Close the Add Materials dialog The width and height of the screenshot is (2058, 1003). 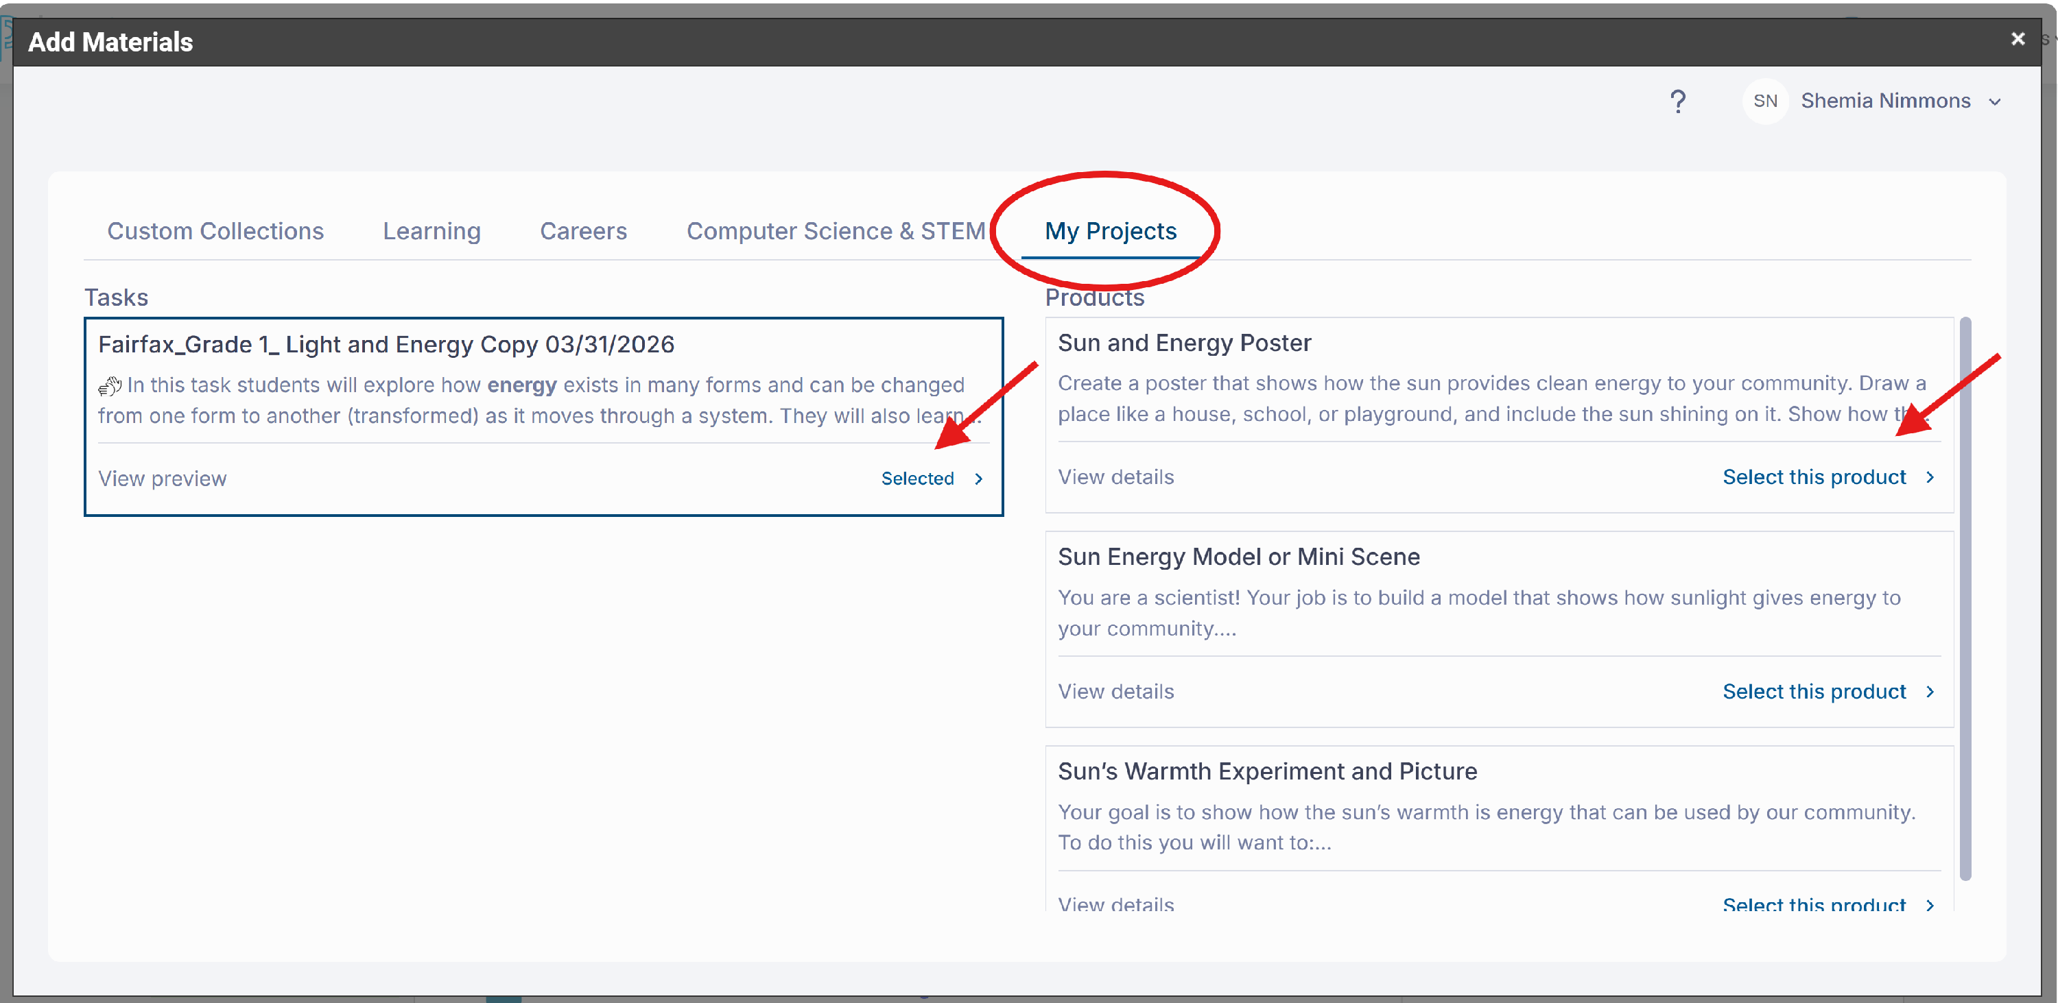click(2018, 38)
